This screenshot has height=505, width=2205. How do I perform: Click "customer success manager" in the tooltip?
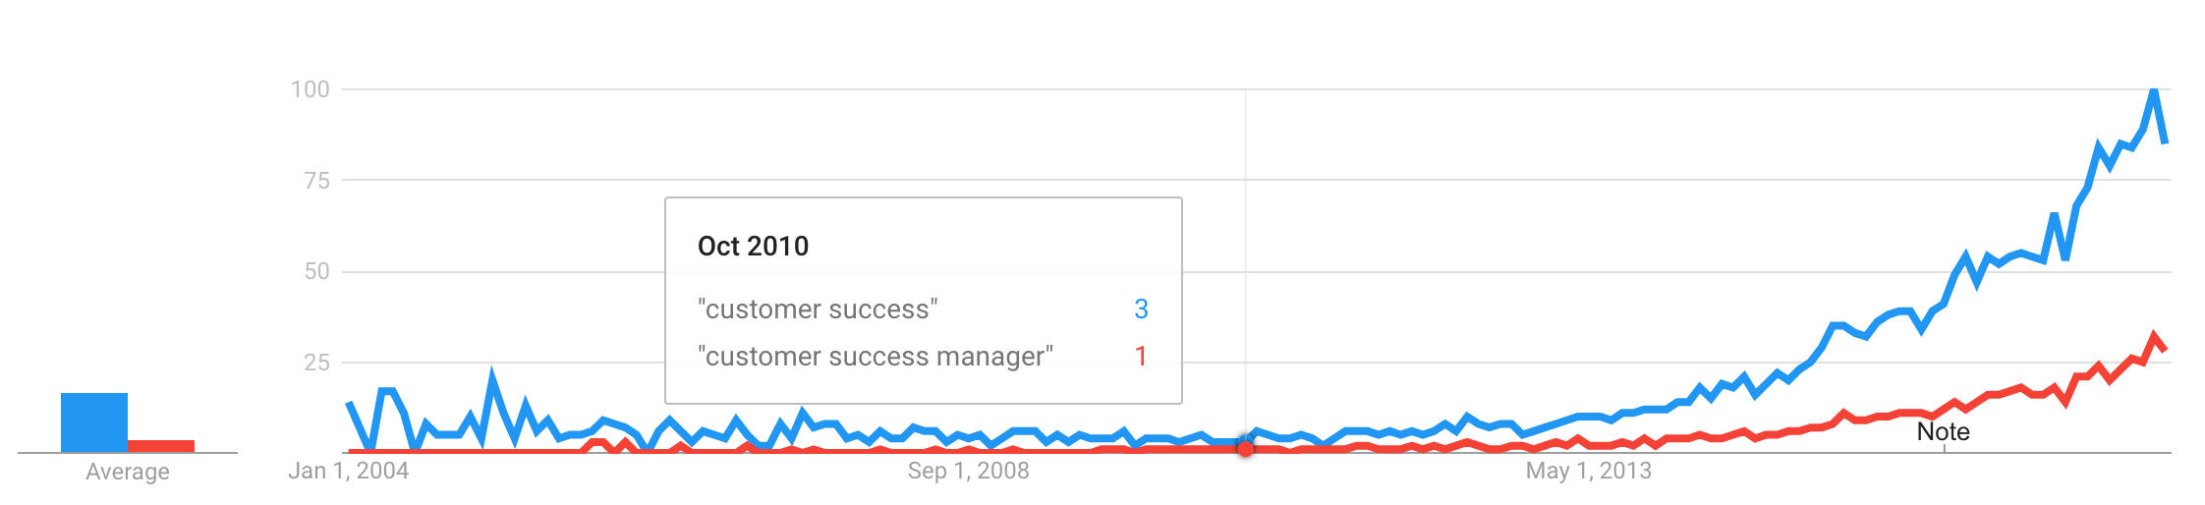pos(875,356)
